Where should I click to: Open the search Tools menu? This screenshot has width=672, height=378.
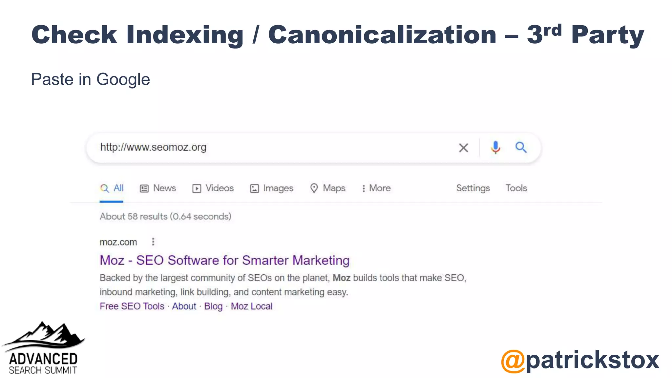(x=516, y=188)
